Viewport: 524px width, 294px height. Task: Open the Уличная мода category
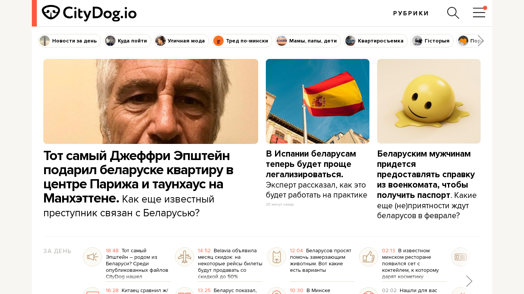[x=181, y=41]
